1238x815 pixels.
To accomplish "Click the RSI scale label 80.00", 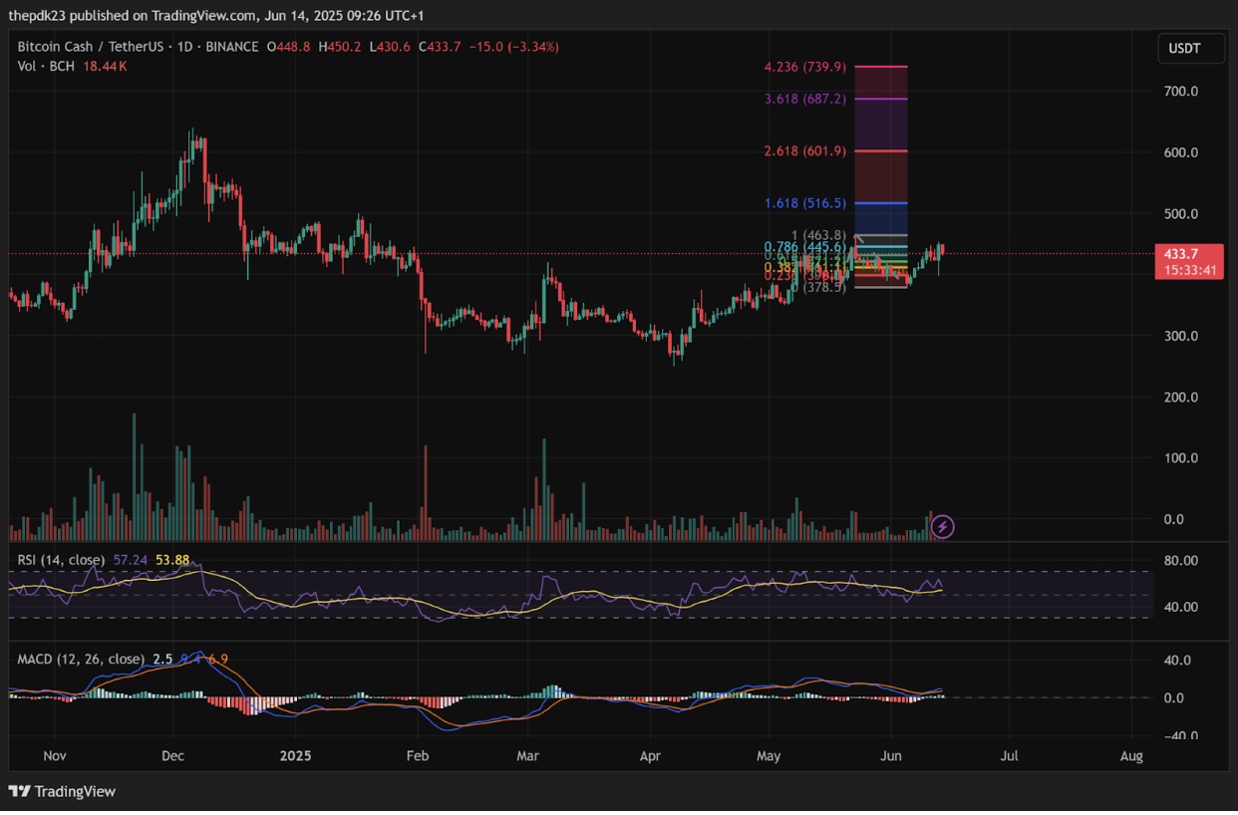I will (x=1180, y=561).
